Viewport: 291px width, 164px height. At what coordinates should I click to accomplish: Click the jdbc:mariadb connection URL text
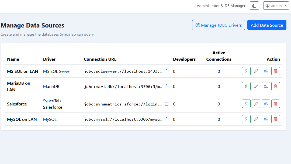pyautogui.click(x=123, y=87)
